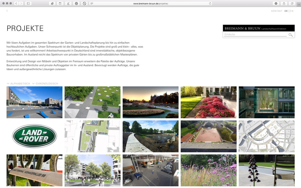Open Reader view from address bar
This screenshot has width=301, height=188.
92,4
